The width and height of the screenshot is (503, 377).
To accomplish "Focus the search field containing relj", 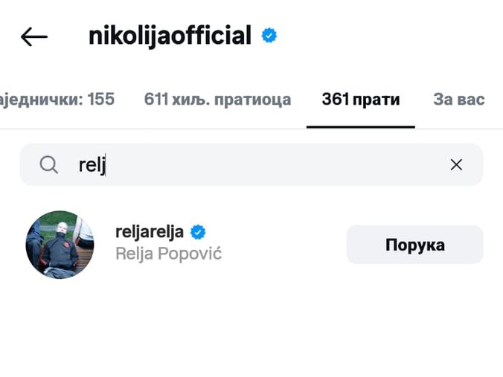I will (253, 165).
